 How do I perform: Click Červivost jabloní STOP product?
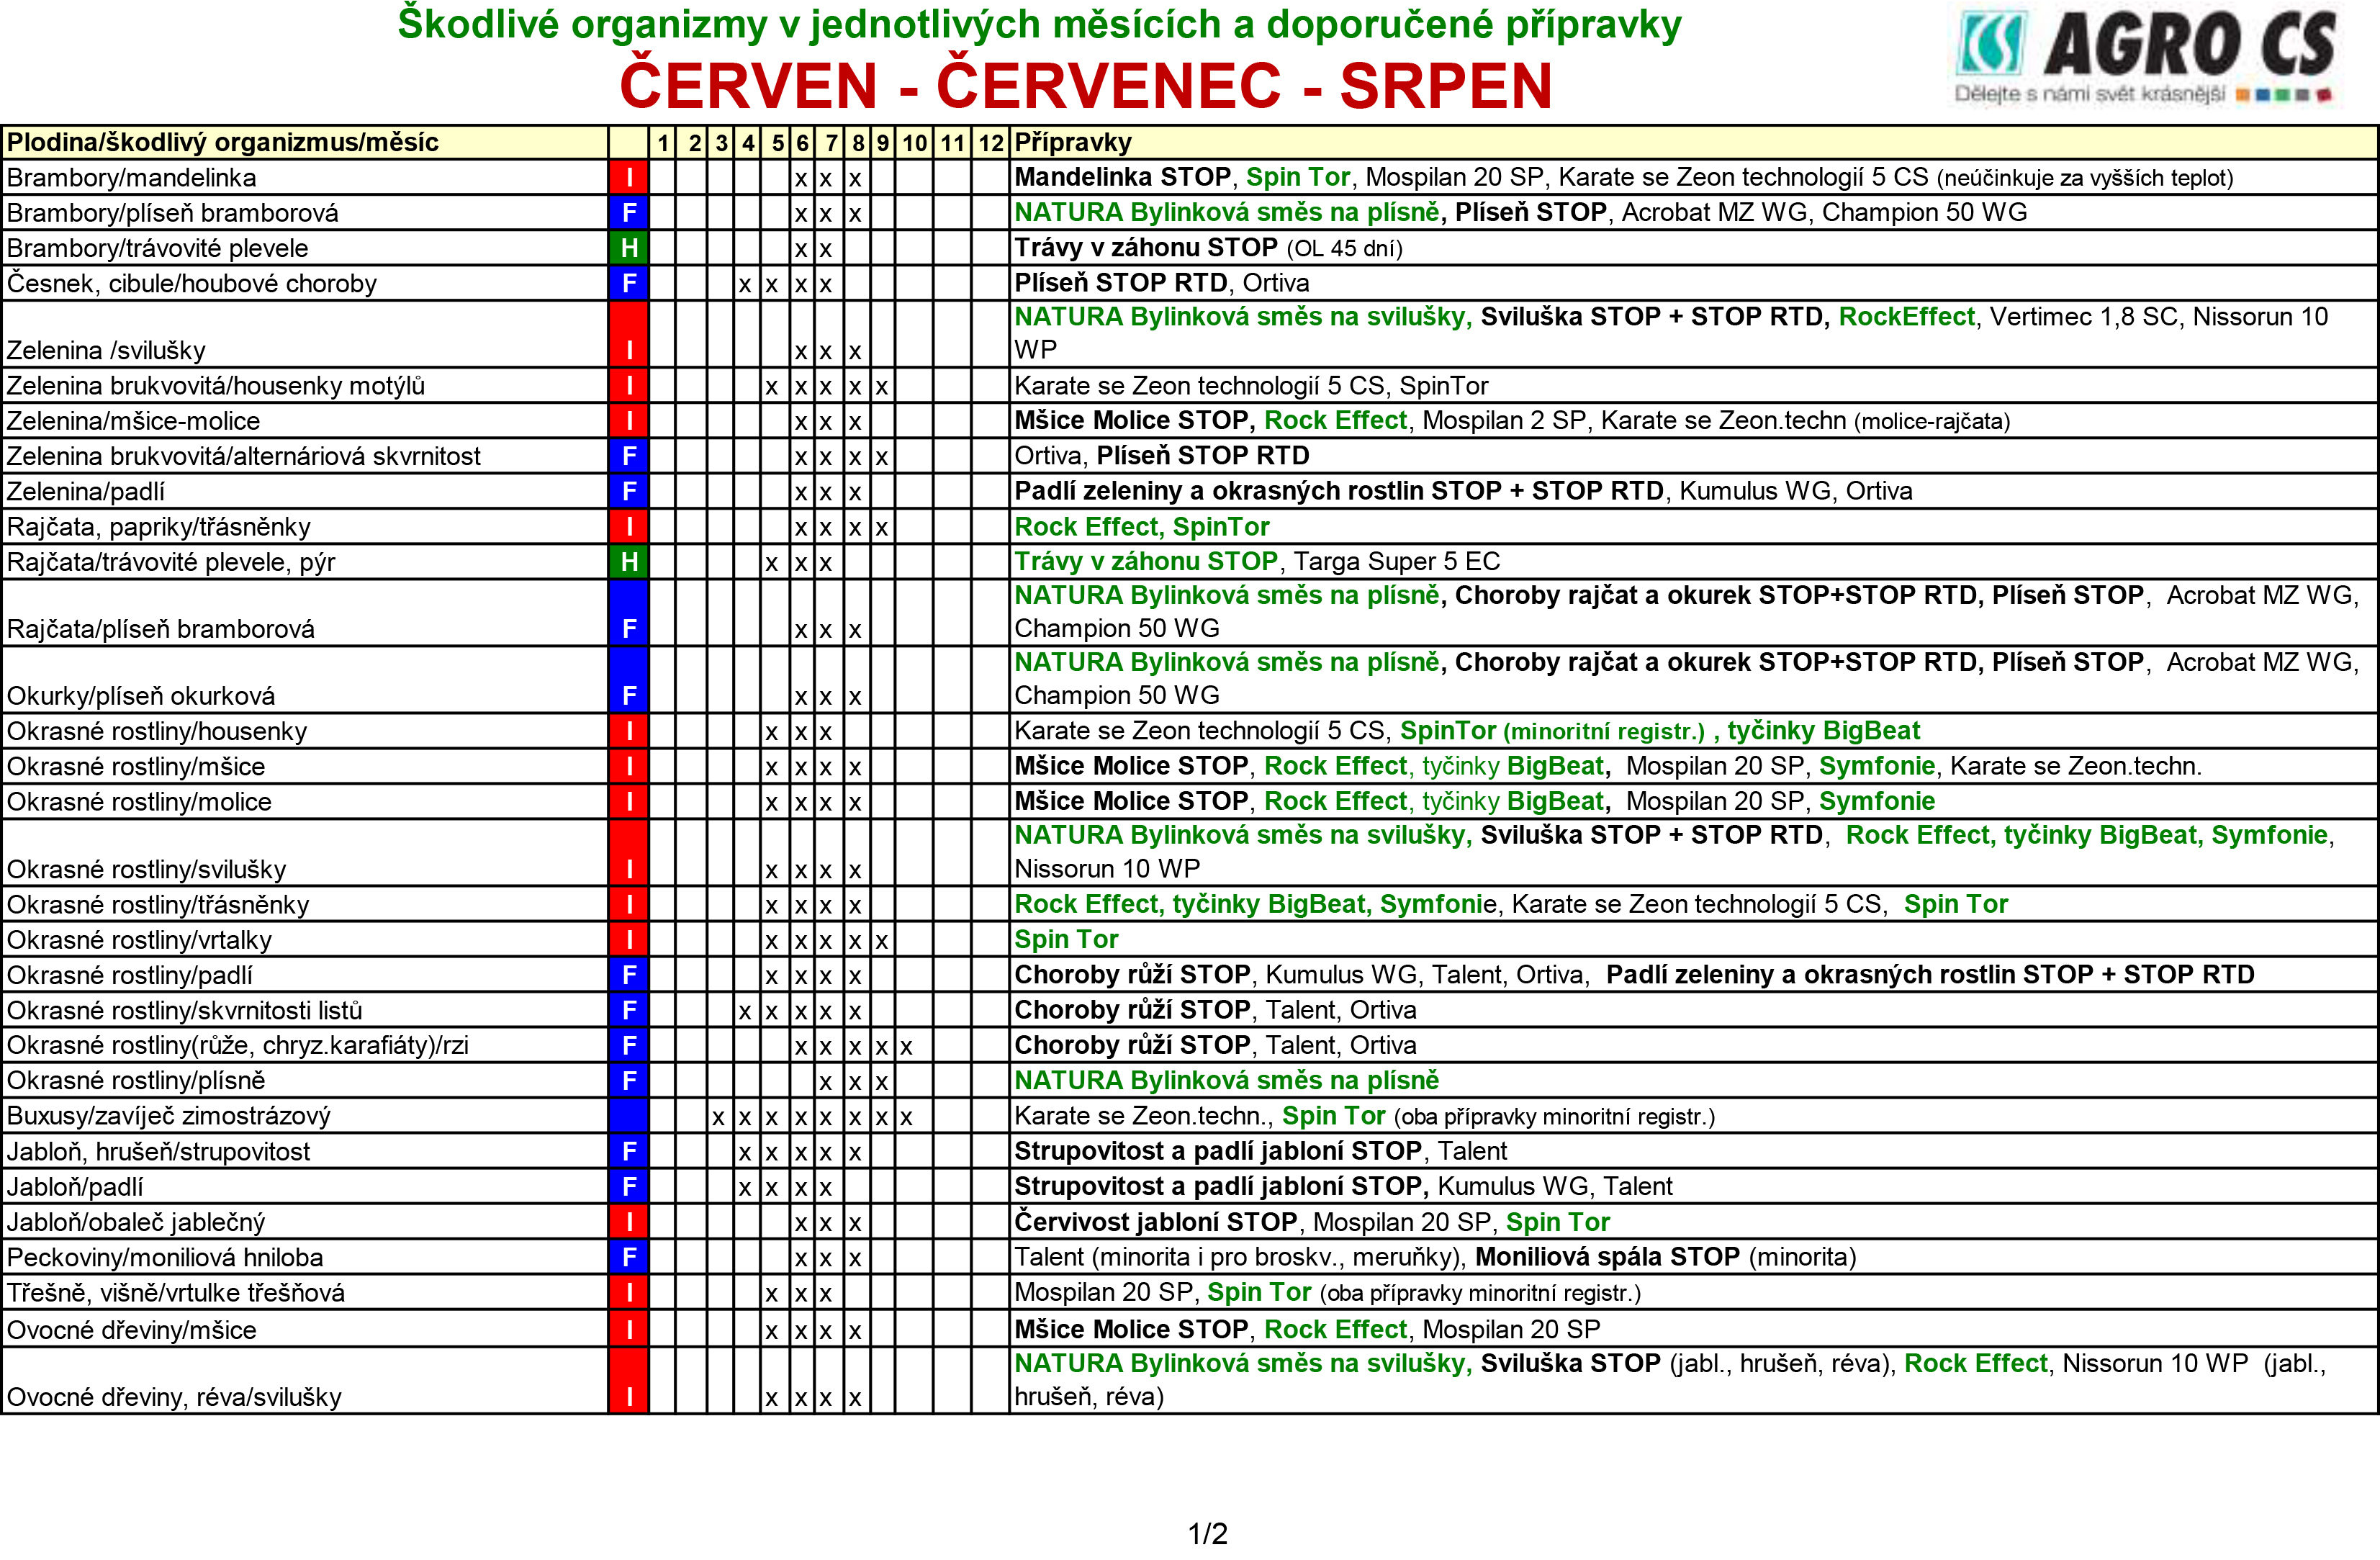pyautogui.click(x=1155, y=1222)
